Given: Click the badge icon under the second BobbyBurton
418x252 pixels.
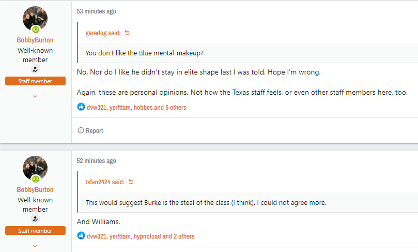Looking at the screenshot, I should coord(35,219).
